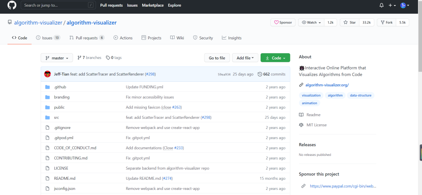Switch to the repository Pull requests tab
This screenshot has height=195, width=422.
(87, 38)
